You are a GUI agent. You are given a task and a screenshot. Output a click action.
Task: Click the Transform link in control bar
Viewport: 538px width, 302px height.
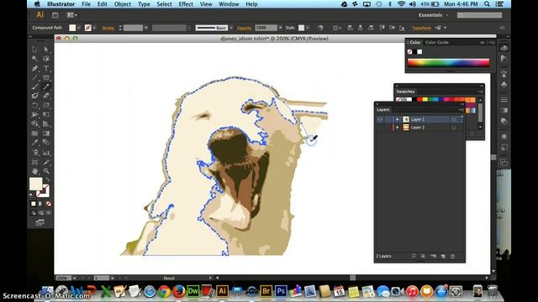click(421, 28)
